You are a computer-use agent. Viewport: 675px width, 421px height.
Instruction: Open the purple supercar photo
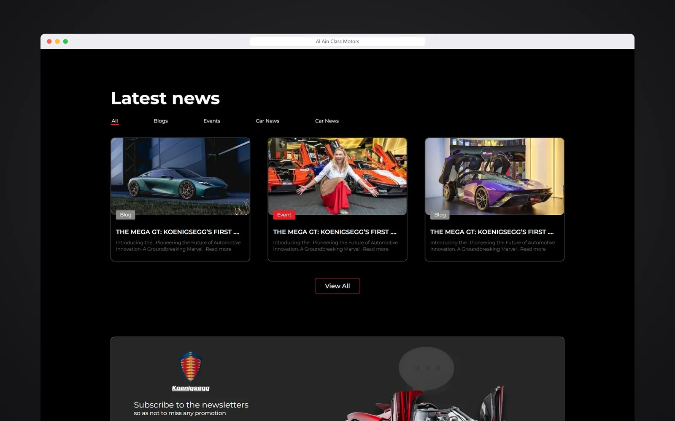tap(494, 176)
